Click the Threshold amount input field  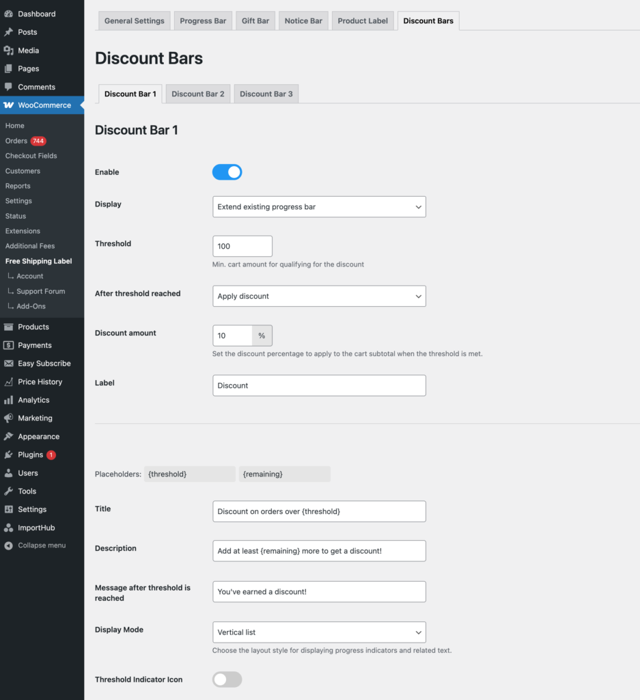click(242, 246)
